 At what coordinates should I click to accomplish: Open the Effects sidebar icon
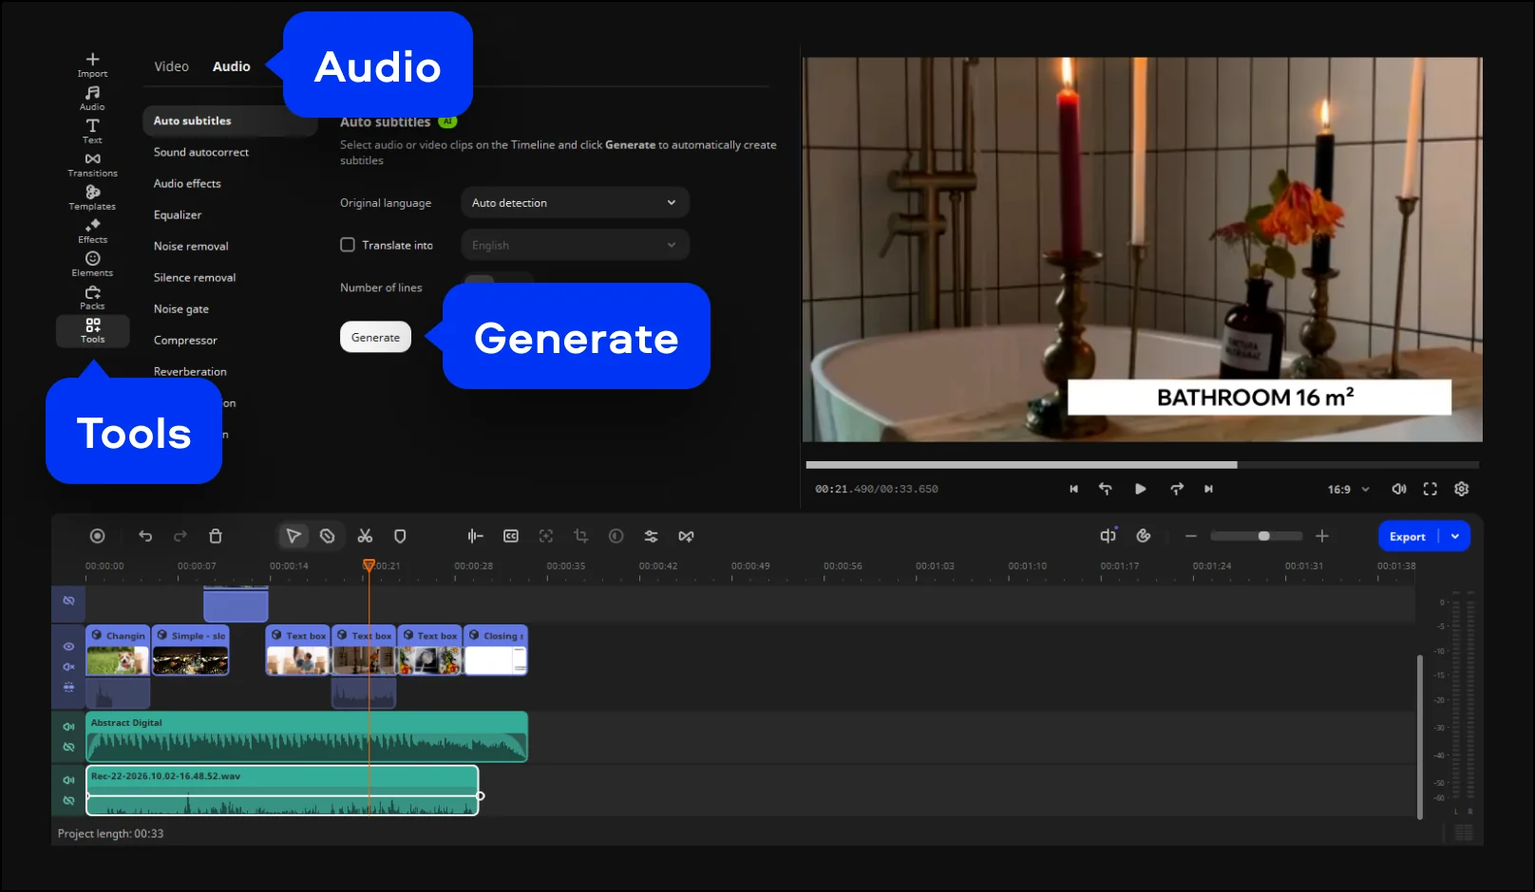(x=92, y=231)
